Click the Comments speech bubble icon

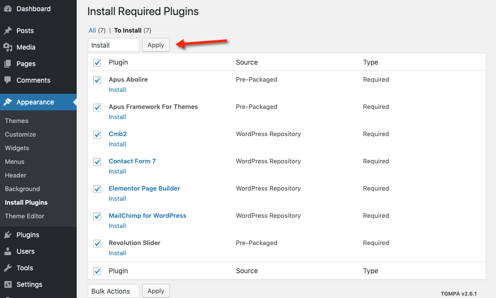[x=8, y=80]
